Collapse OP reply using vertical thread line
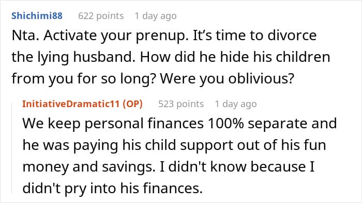This screenshot has width=362, height=203. [12, 148]
